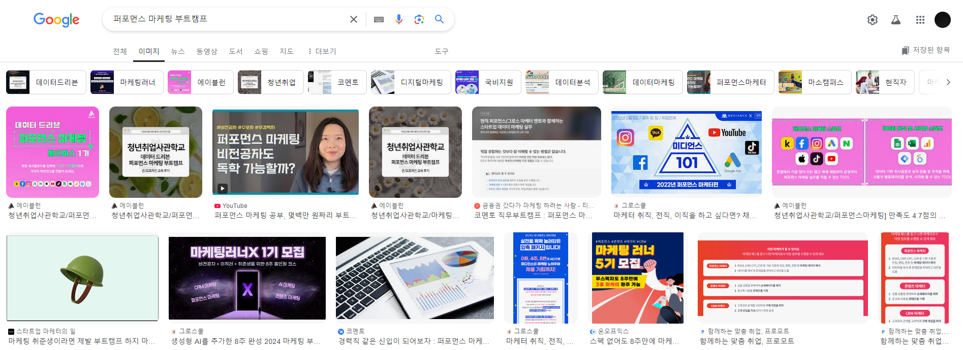Open 온오프믹스 source link
The width and height of the screenshot is (963, 350).
[609, 331]
